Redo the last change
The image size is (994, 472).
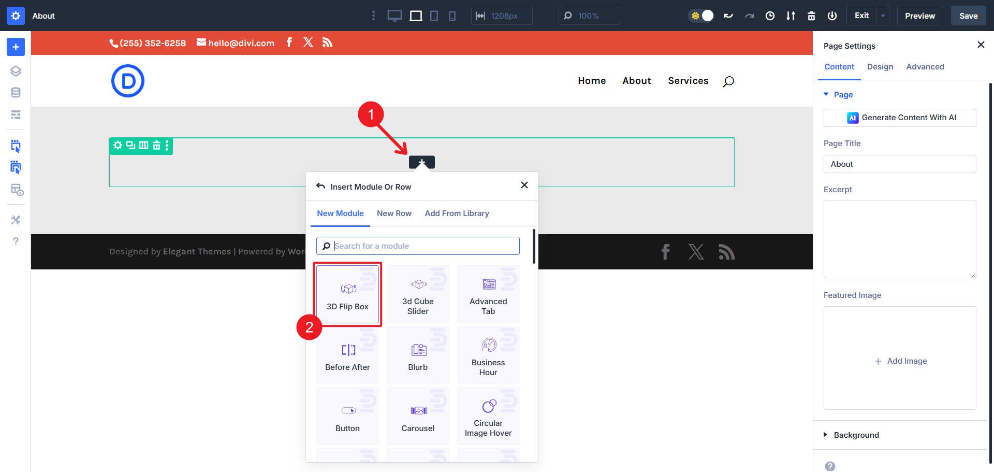749,16
